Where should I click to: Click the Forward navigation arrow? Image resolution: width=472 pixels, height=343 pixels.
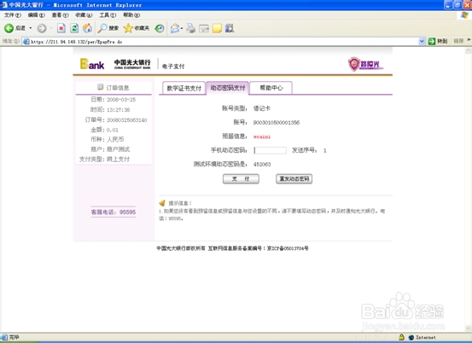tap(42, 28)
